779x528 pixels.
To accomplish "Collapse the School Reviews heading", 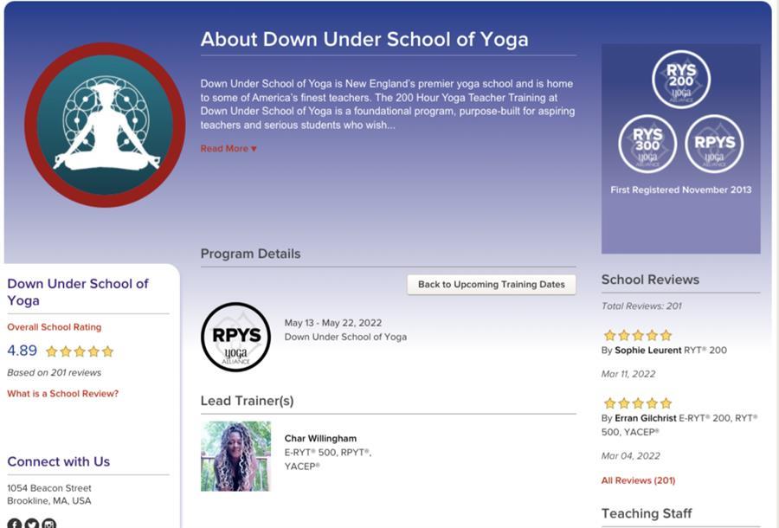I will point(650,278).
